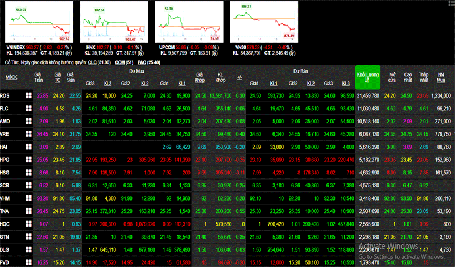Select the HSG ticker symbol
This screenshot has height=267, width=455.
[5, 173]
